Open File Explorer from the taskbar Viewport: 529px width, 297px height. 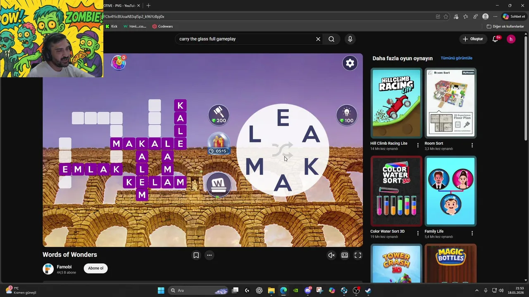271,290
